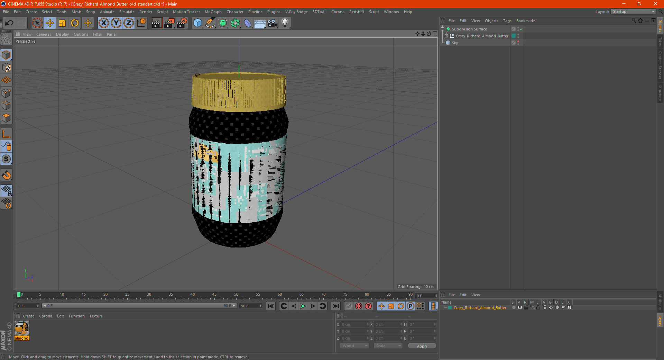Render the active view clapperboard
The image size is (664, 360).
[x=156, y=23]
